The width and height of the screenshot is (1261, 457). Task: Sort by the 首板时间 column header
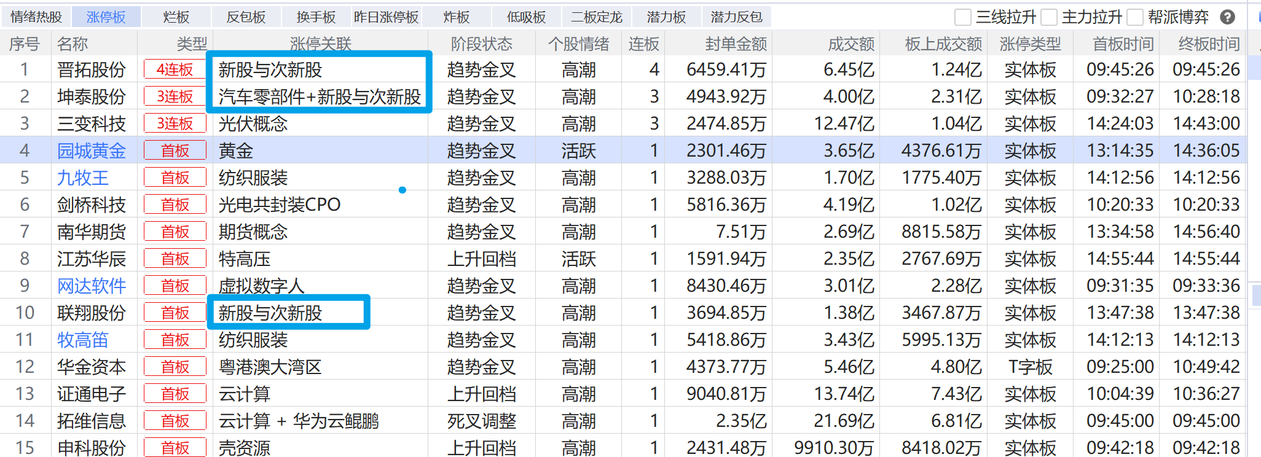tap(1123, 44)
